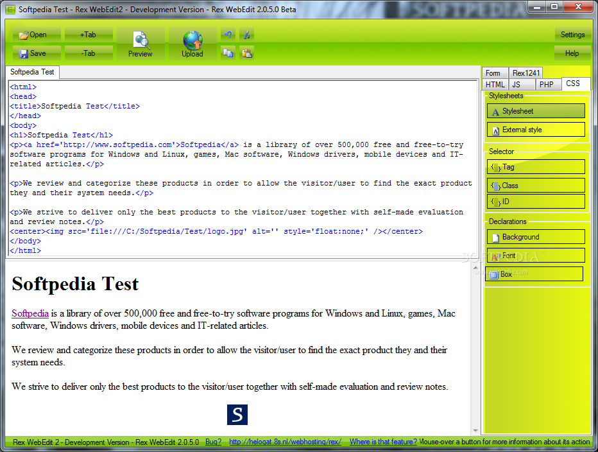The image size is (598, 452).
Task: Click the Softpedia link in preview
Action: [30, 313]
